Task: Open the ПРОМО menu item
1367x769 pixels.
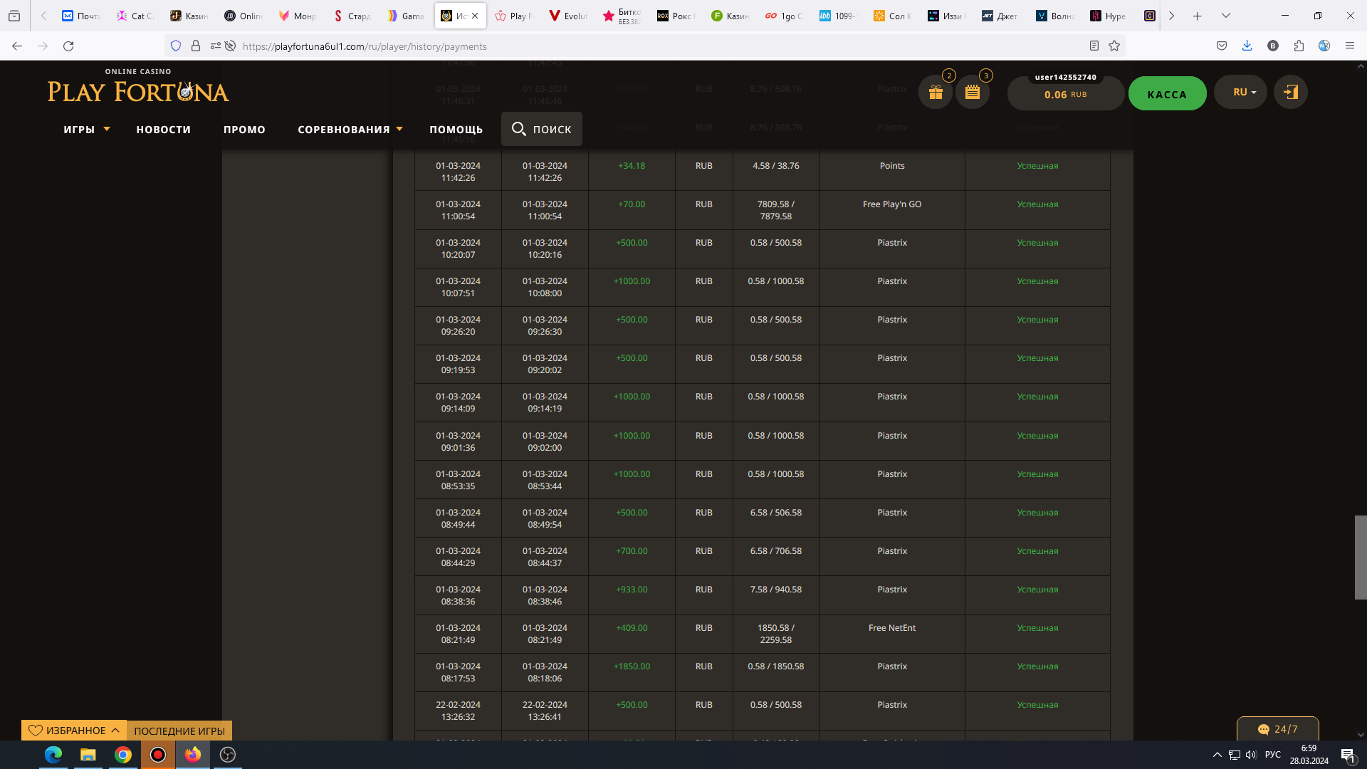Action: 244,130
